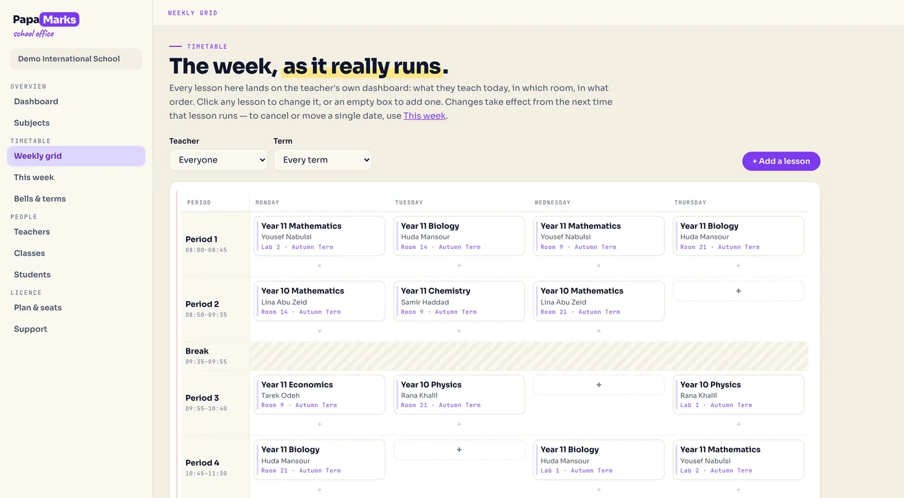Screen dimensions: 904x498
Task: Open Support in the sidebar
Action: pos(76,329)
